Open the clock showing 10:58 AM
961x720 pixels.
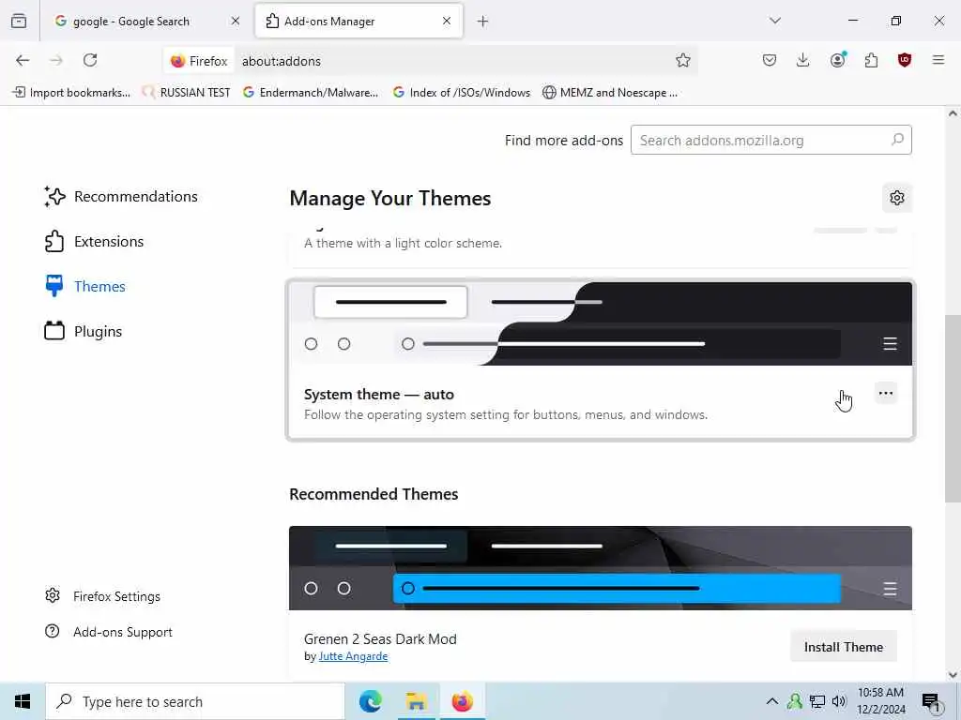[880, 701]
